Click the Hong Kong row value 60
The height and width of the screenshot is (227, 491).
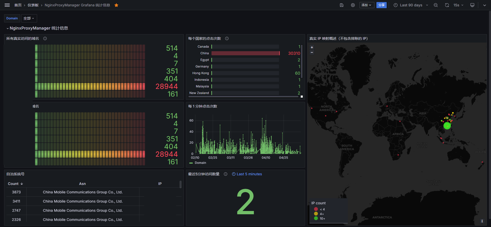[297, 73]
